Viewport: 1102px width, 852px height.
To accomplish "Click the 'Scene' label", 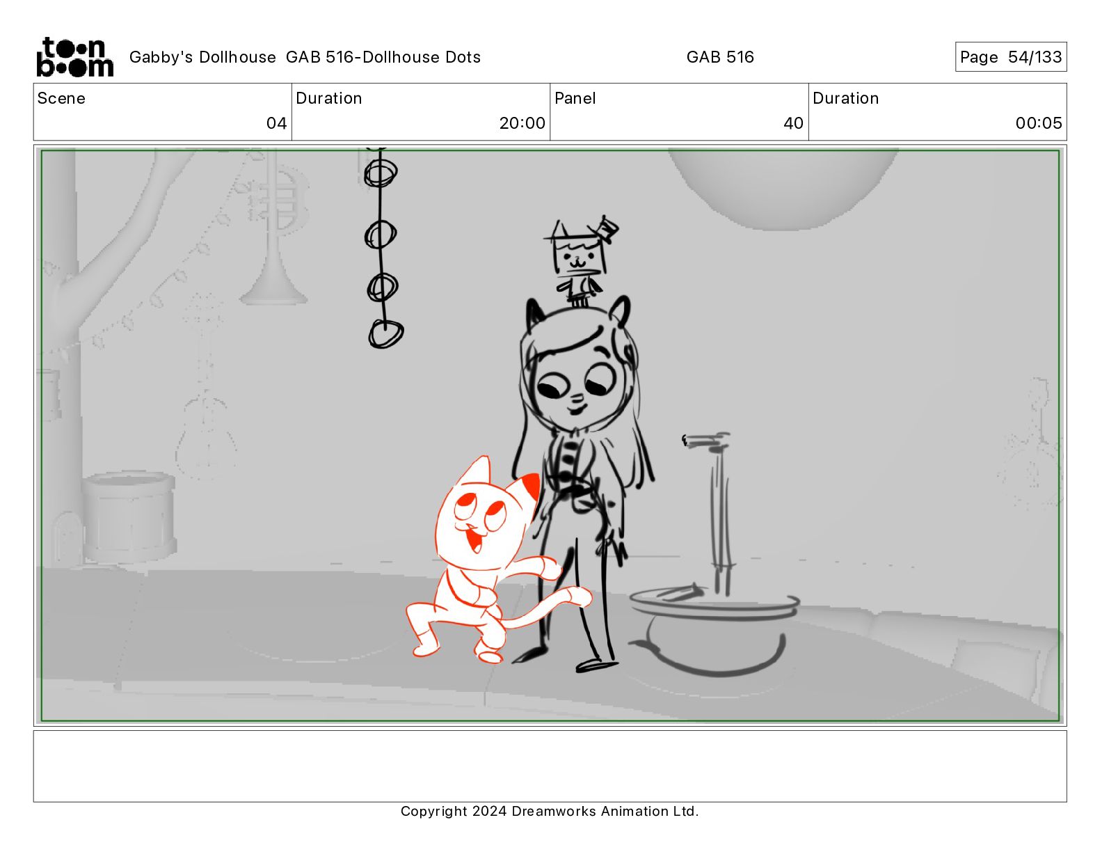I will coord(61,98).
